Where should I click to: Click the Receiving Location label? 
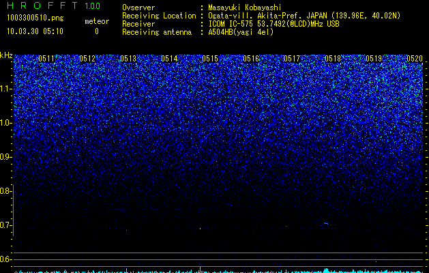click(159, 16)
